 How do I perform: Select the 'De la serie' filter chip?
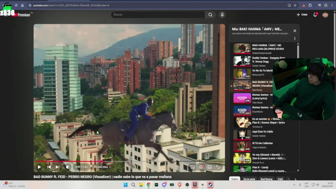click(x=249, y=179)
